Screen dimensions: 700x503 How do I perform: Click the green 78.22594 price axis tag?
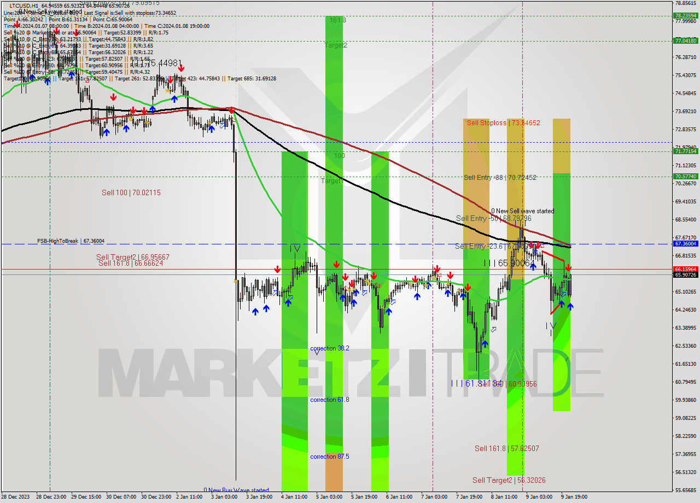pyautogui.click(x=685, y=15)
